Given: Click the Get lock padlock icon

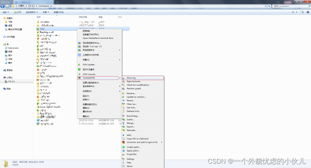Looking at the screenshot, I should click(123, 108).
